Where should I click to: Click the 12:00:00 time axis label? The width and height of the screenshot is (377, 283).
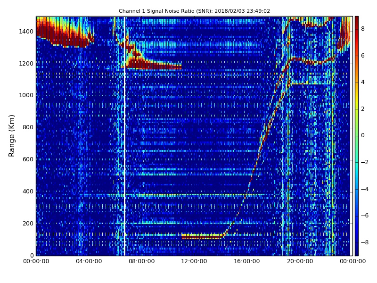tap(194, 261)
